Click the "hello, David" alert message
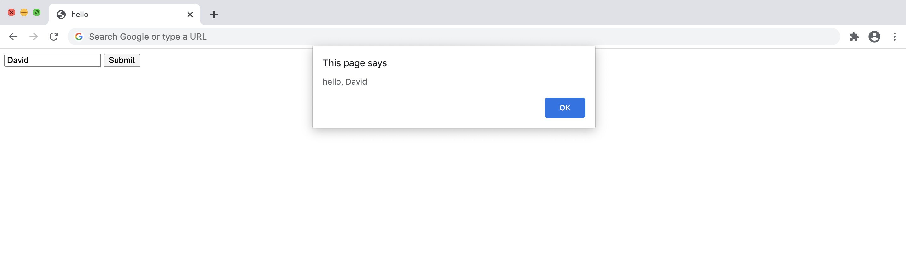 pos(345,82)
